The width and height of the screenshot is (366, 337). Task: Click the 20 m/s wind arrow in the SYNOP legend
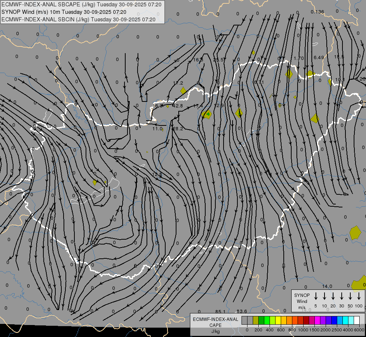point(333,296)
